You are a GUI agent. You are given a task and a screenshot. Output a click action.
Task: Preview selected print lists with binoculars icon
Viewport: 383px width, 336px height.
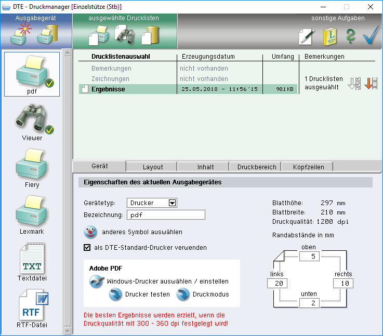click(x=125, y=35)
